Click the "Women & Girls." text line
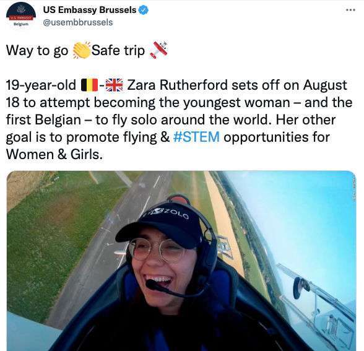Image resolution: width=364 pixels, height=351 pixels. (54, 154)
